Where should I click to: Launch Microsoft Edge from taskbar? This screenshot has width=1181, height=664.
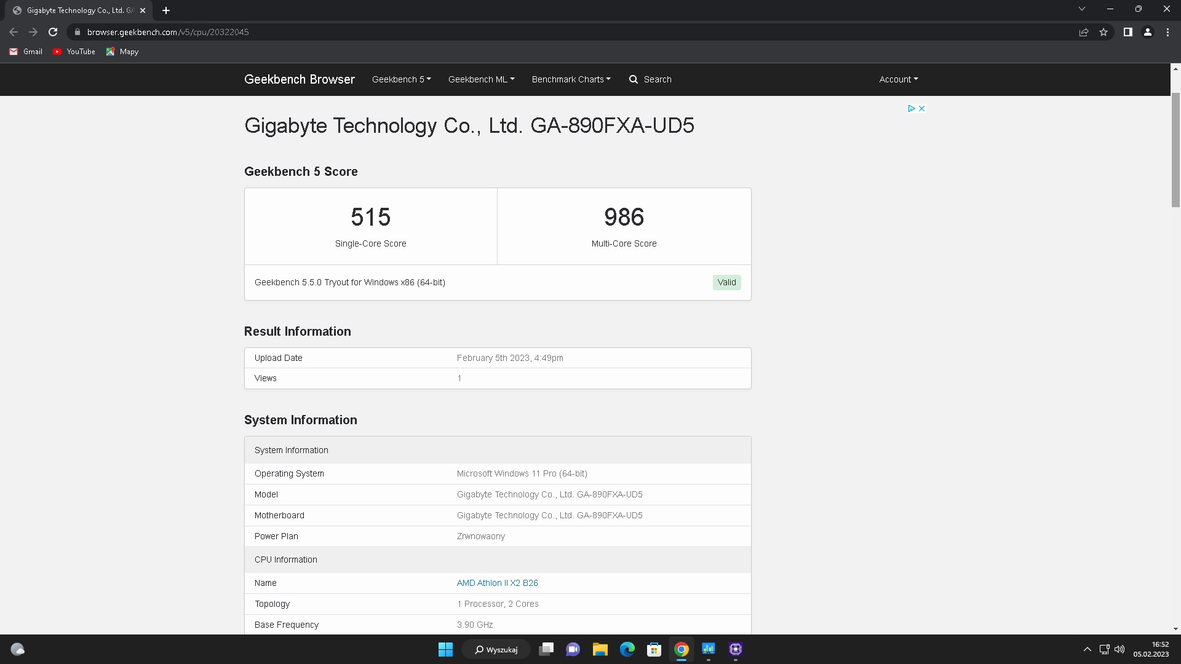(627, 649)
